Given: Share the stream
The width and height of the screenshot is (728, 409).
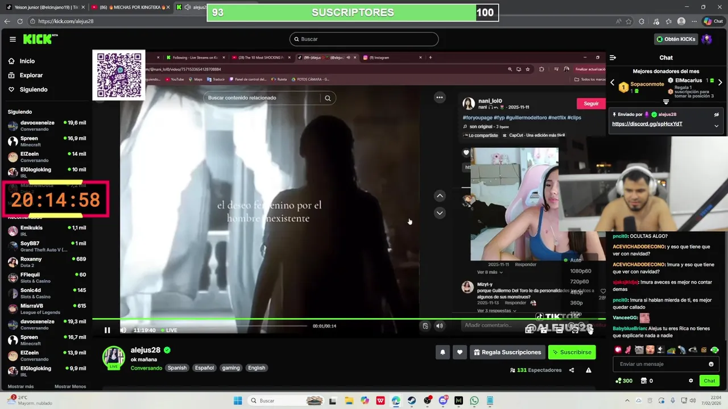Looking at the screenshot, I should (572, 370).
